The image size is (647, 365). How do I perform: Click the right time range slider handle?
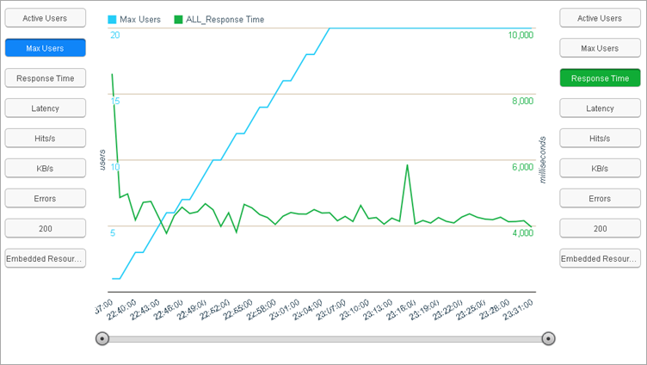pos(548,339)
